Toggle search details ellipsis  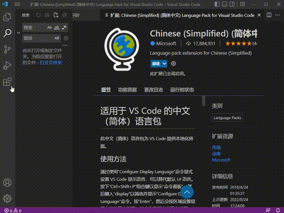point(65,45)
